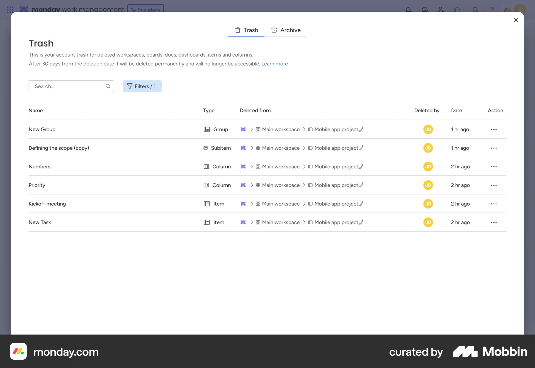Open Mobile app project board from Kickoff meeting row
Viewport: 535px width, 368px height.
pos(336,204)
